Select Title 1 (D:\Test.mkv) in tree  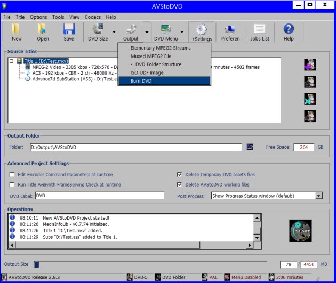(x=46, y=61)
